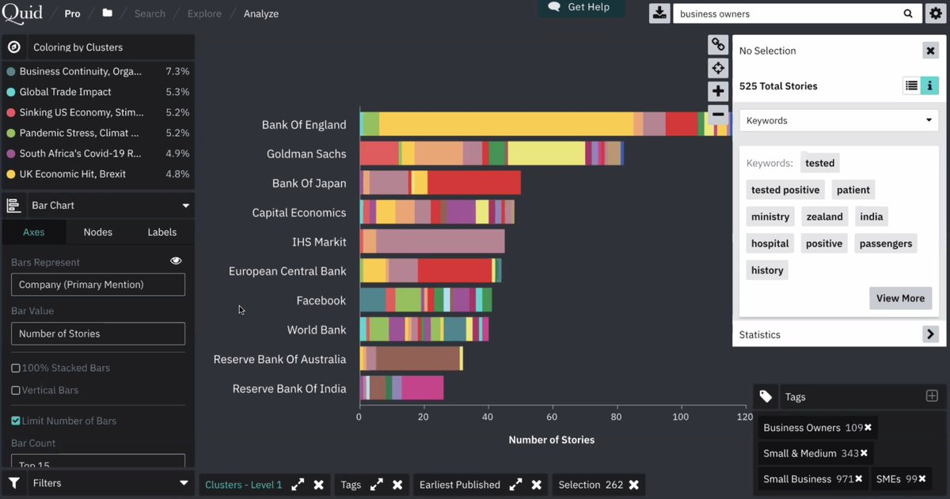Viewport: 950px width, 499px height.
Task: Click the 'zealand' keyword chip
Action: click(825, 217)
